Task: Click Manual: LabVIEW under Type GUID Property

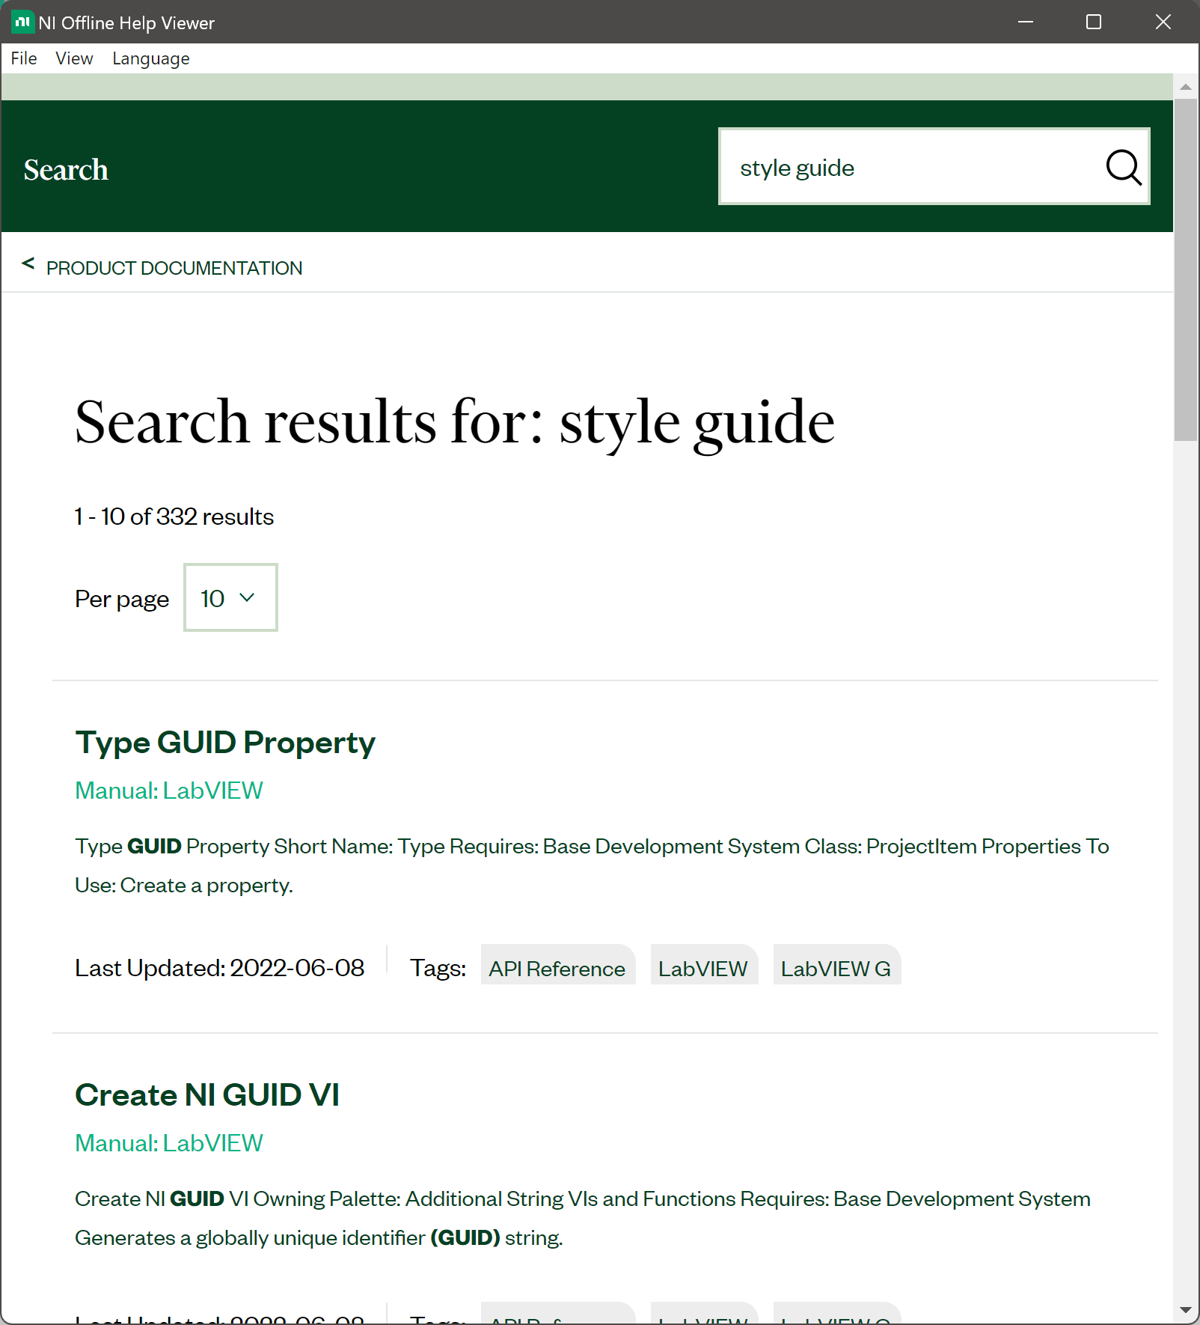Action: pos(169,791)
